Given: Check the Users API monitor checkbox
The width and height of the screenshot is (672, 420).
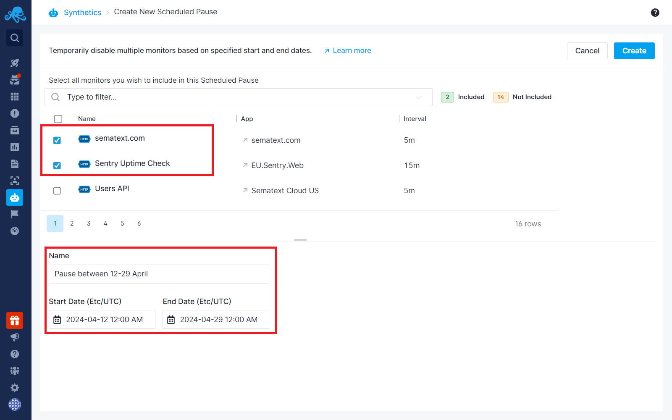Looking at the screenshot, I should tap(57, 191).
